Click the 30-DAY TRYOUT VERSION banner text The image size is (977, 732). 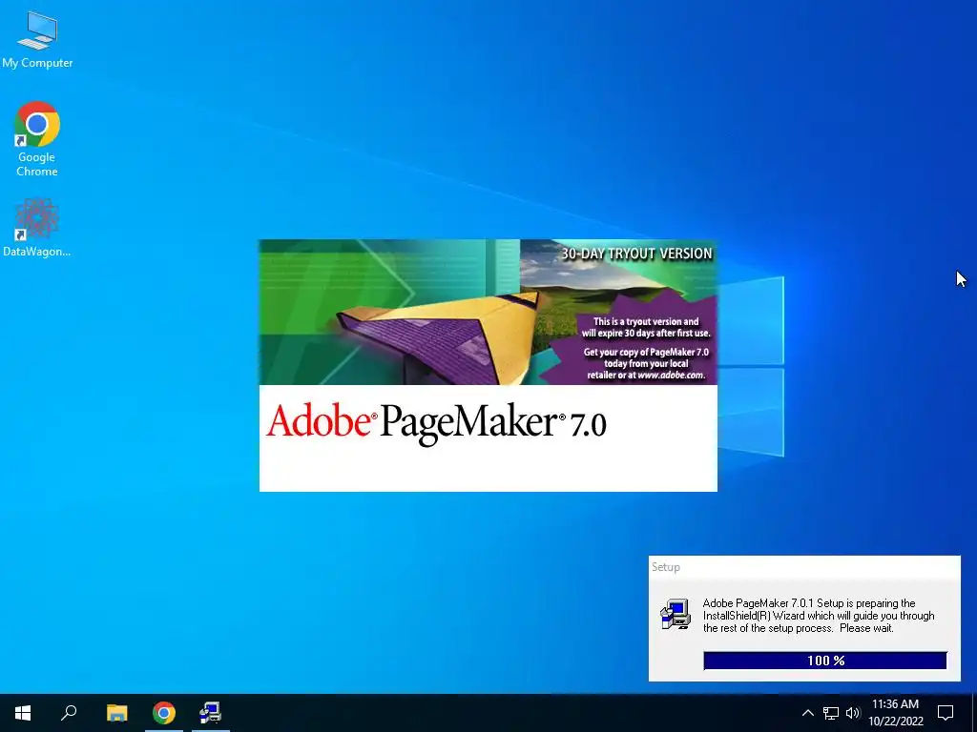tap(636, 254)
